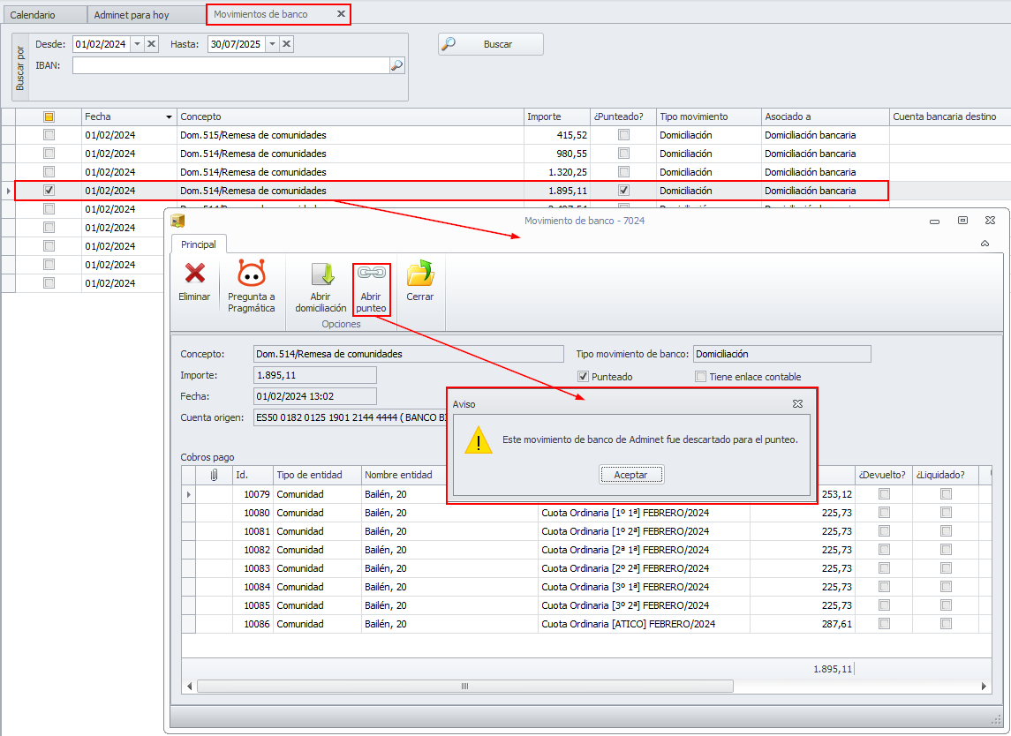1011x736 pixels.
Task: Click the Importe field 1.895,11
Action: tap(315, 375)
